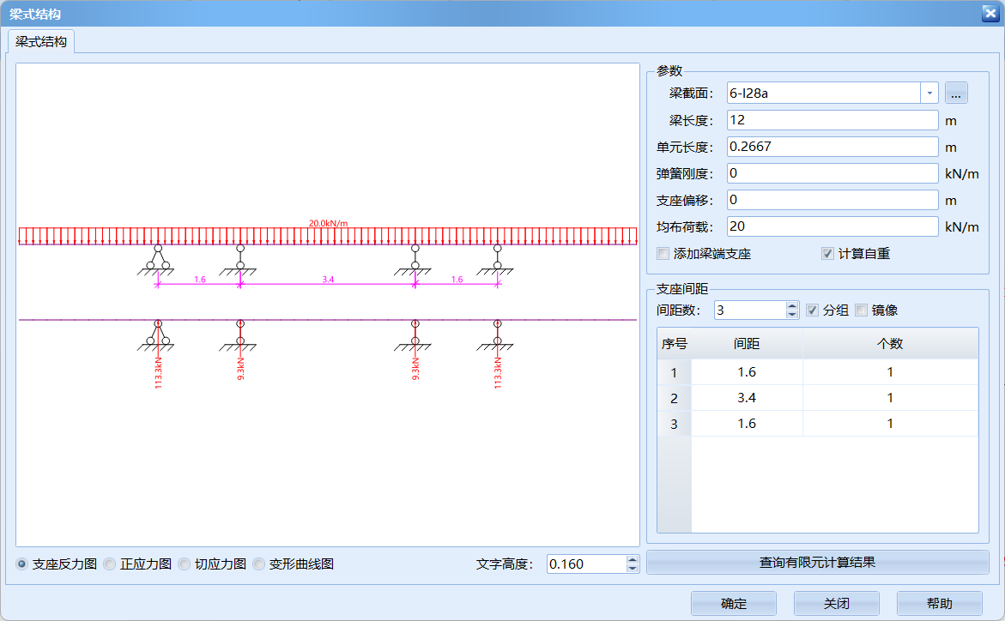
Task: Uncheck the 计算自重 checkbox
Action: pos(827,254)
